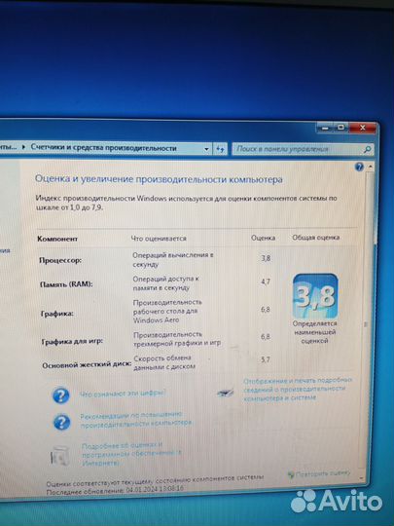Click the heading 'Оценка и увеличение производительности компьютера'
The width and height of the screenshot is (394, 526).
159,179
